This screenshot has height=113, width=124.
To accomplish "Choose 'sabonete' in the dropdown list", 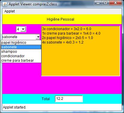I will (x=21, y=47).
